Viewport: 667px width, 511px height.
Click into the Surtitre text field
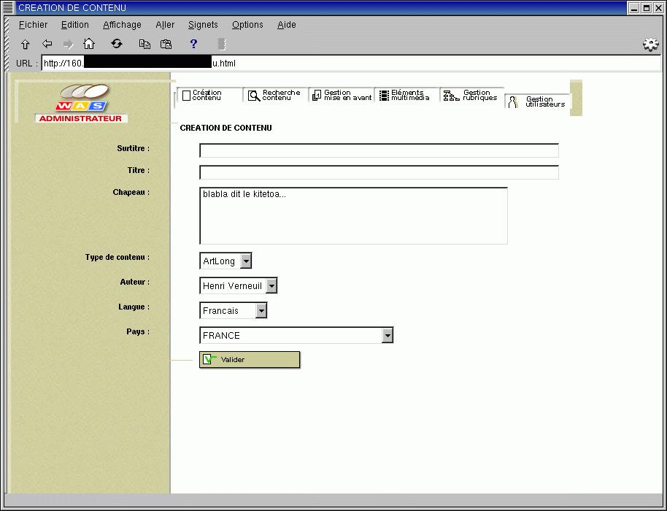379,151
